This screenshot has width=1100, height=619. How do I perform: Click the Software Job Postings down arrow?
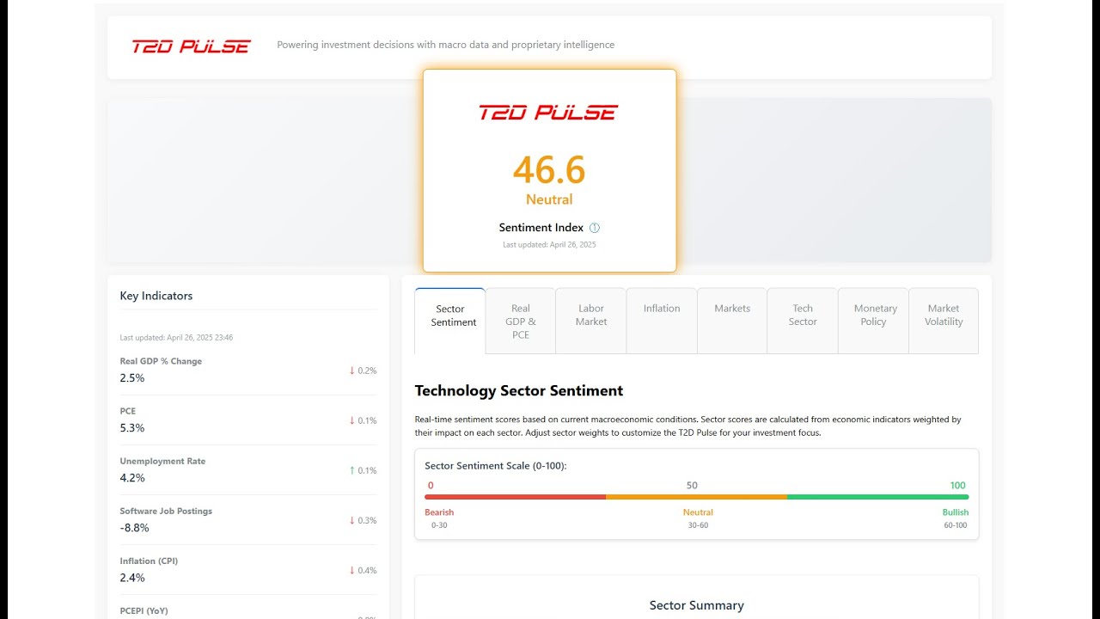coord(352,520)
